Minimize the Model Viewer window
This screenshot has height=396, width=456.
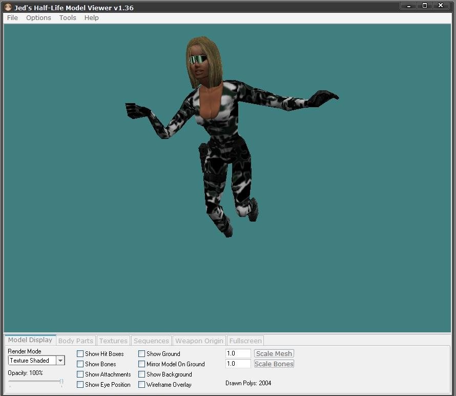click(x=408, y=6)
